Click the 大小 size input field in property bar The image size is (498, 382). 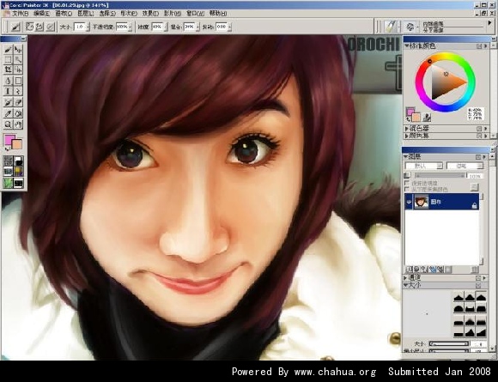(x=80, y=27)
